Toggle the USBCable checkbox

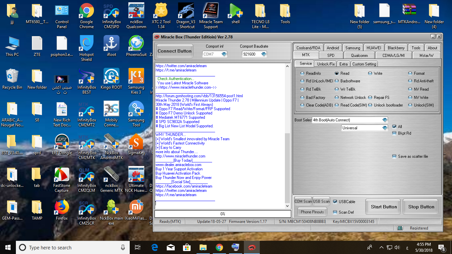point(335,202)
